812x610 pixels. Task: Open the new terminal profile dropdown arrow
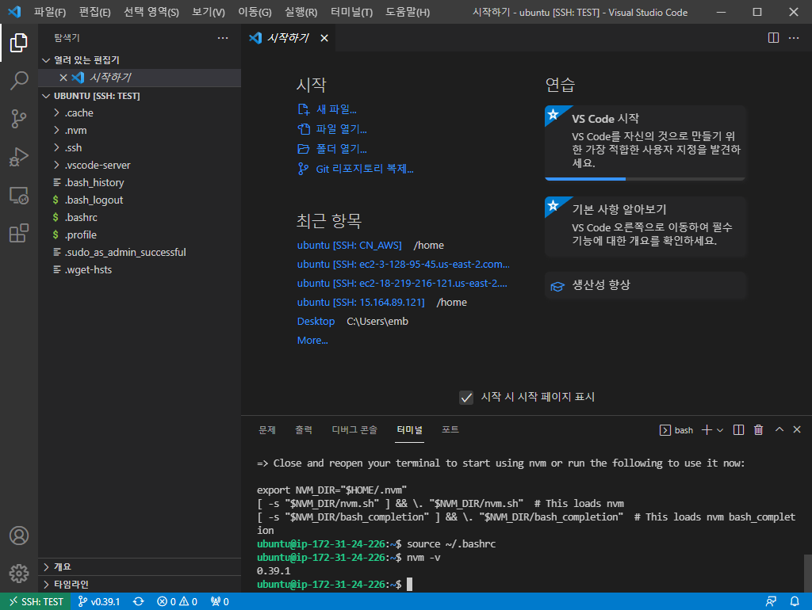click(720, 430)
